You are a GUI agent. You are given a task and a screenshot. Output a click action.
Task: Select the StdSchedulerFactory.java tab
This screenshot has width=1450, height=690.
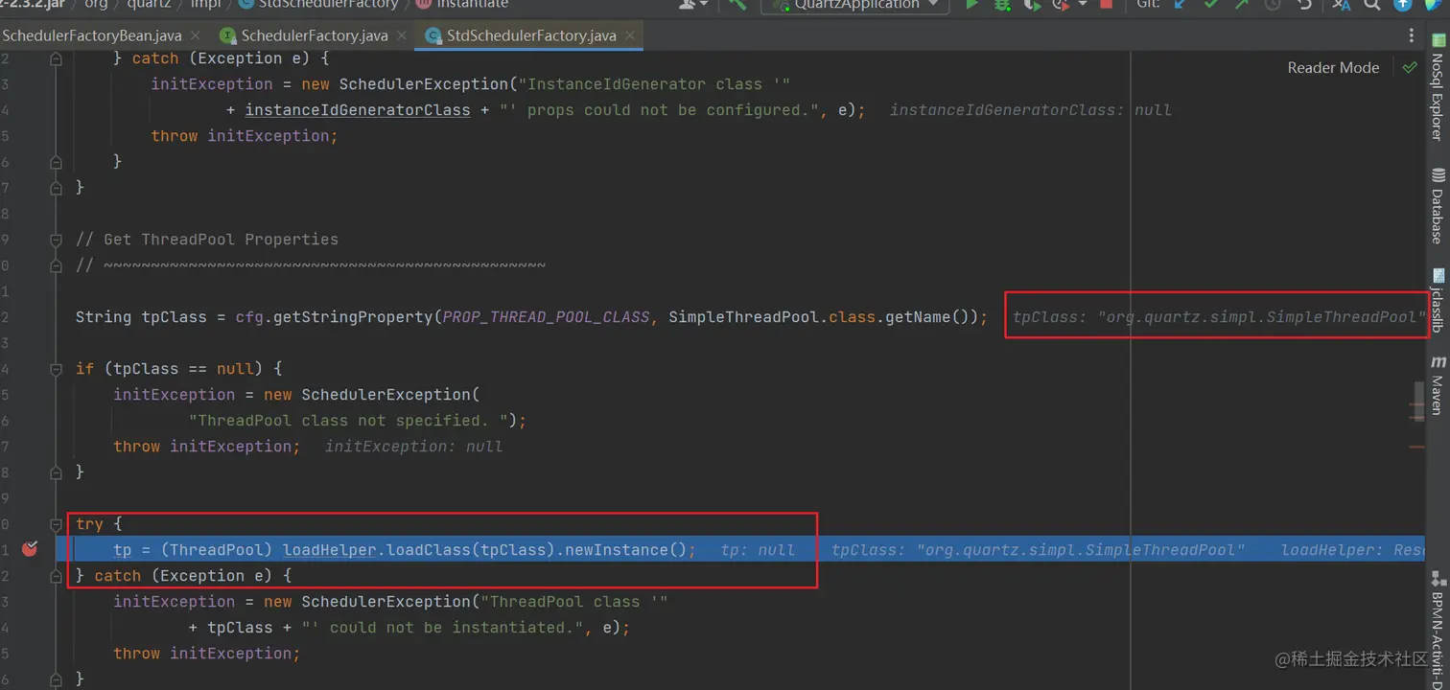click(x=530, y=35)
